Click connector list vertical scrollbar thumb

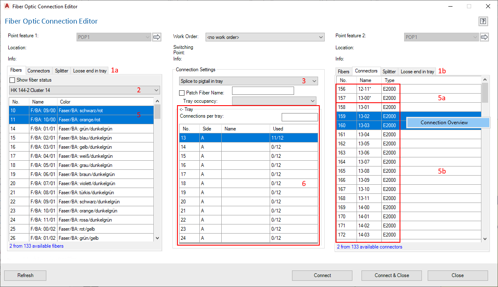tap(485, 93)
